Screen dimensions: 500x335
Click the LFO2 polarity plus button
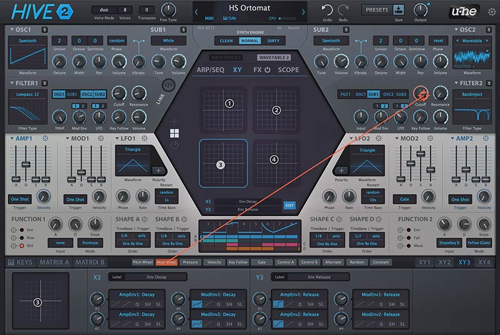click(x=341, y=171)
